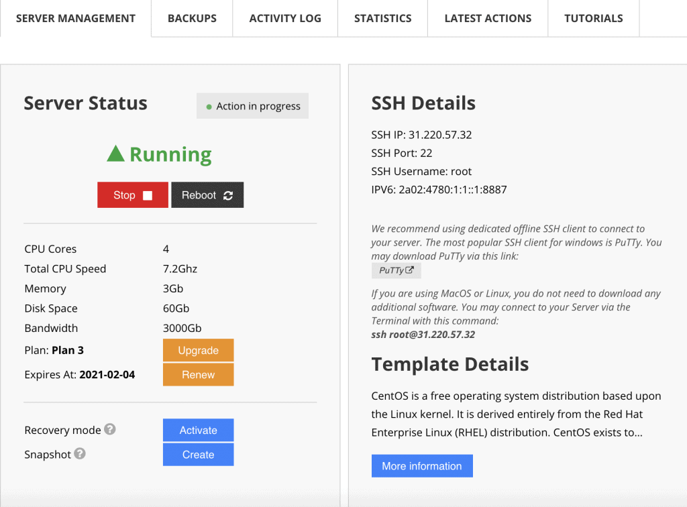The height and width of the screenshot is (507, 687).
Task: Click the Action in progress status badge
Action: [252, 106]
